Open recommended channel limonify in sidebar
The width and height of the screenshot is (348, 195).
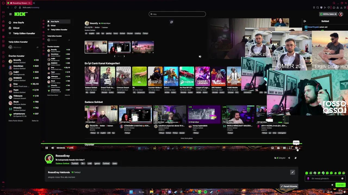pos(23,61)
